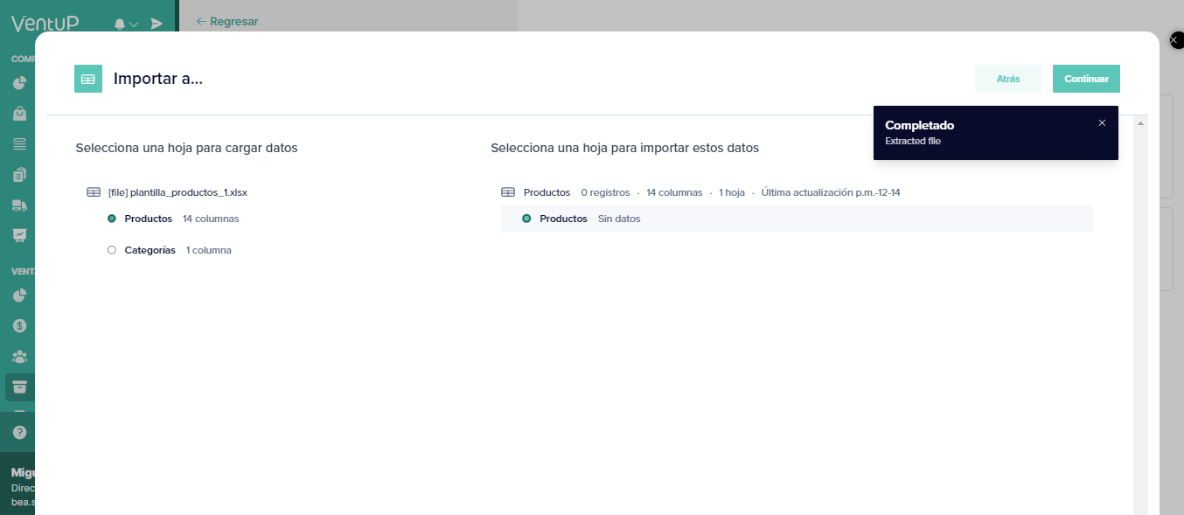Viewport: 1184px width, 515px height.
Task: Open the notifications bell icon
Action: [x=122, y=23]
